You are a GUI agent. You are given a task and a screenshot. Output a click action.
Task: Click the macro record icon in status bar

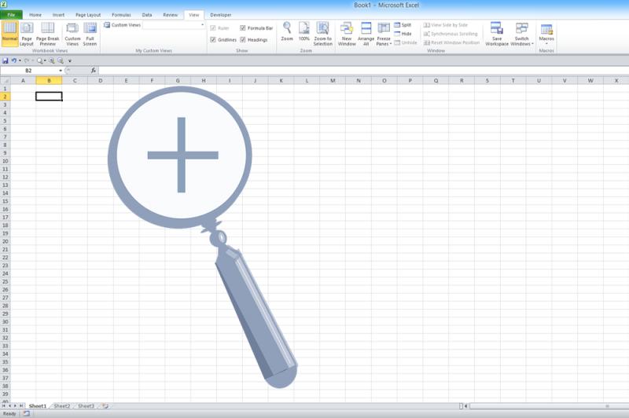pos(26,413)
